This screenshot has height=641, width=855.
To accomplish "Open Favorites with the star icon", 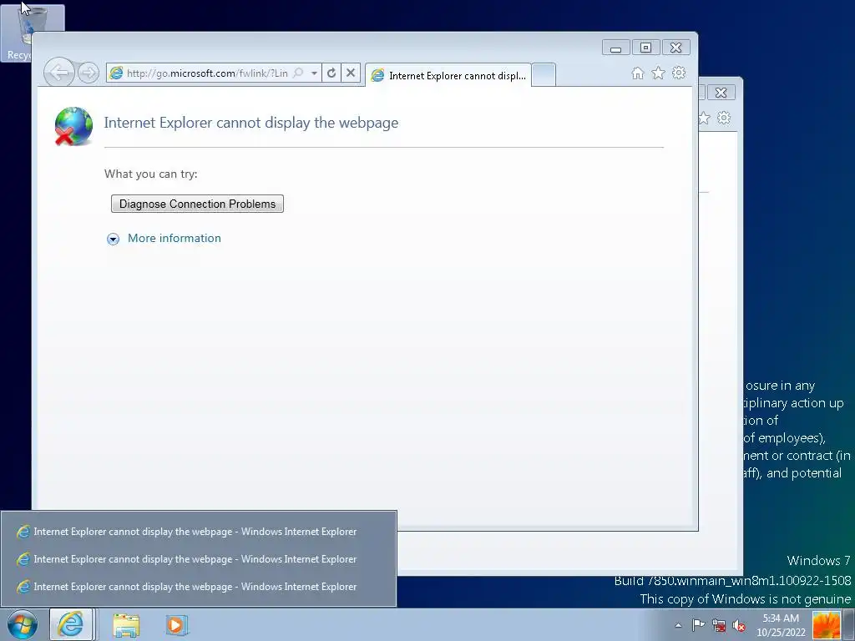I will point(658,73).
